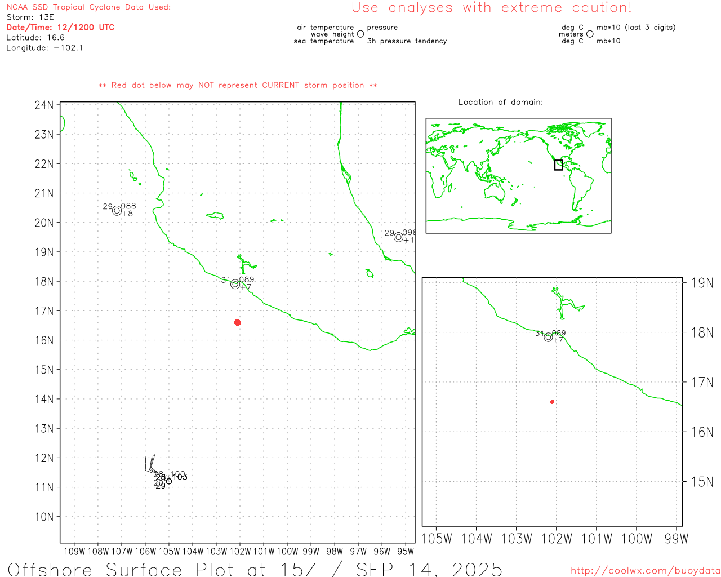Click the '109W' longitude label on main map
721x577 pixels.
point(74,552)
